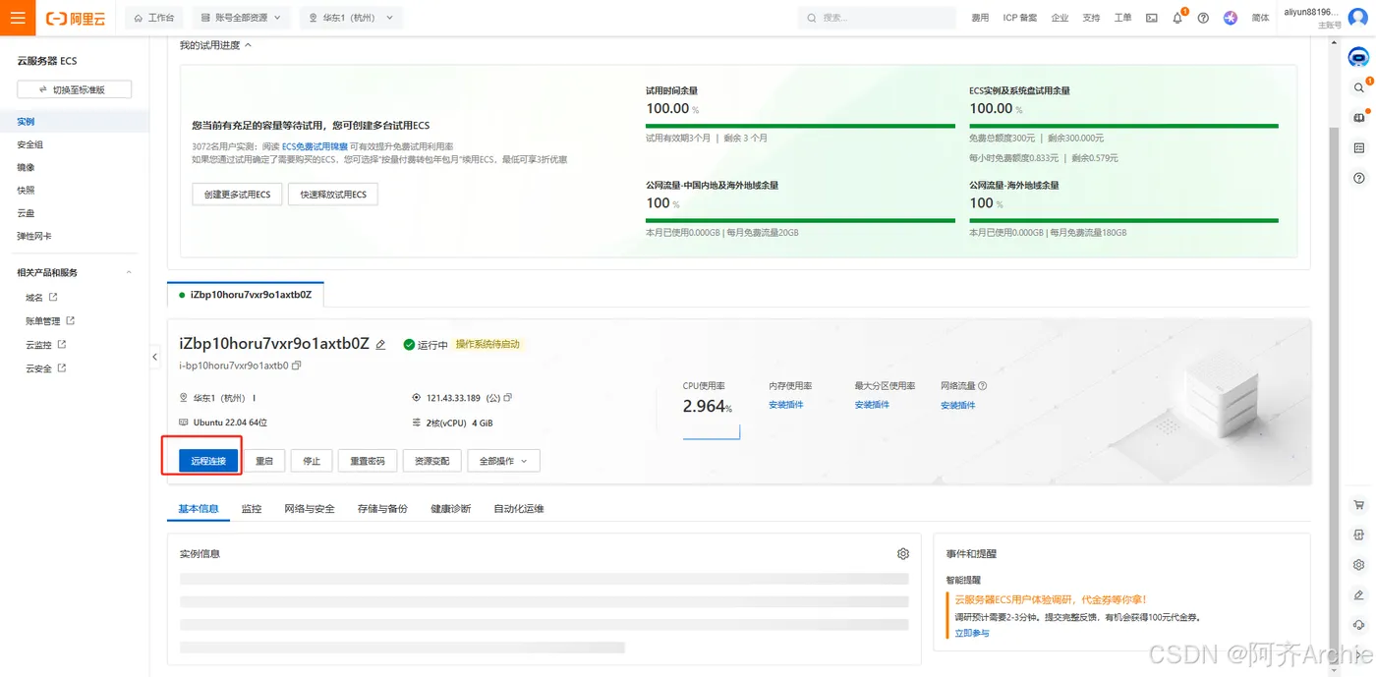
Task: Open ECS免费试用锦囊 link
Action: pyautogui.click(x=313, y=146)
